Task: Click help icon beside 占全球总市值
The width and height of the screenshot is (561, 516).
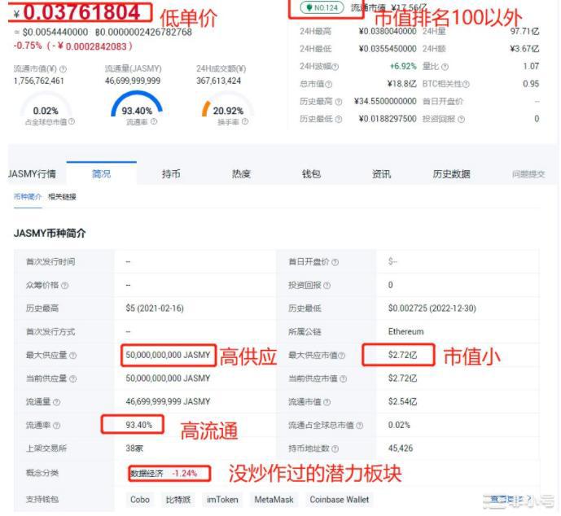Action: coord(72,121)
